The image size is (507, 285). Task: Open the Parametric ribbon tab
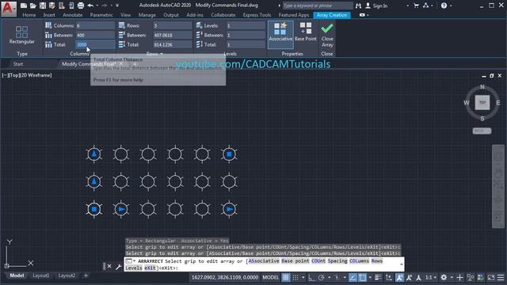(x=101, y=15)
